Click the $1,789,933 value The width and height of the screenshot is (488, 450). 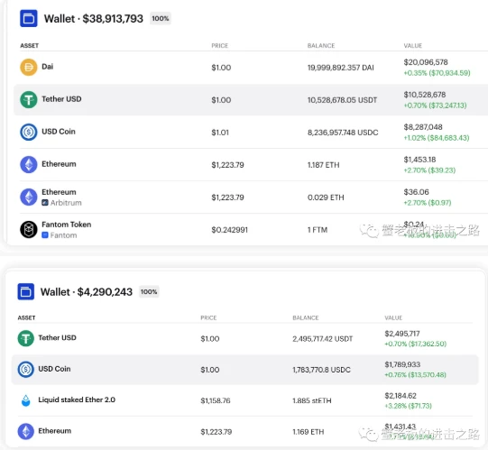click(x=402, y=364)
